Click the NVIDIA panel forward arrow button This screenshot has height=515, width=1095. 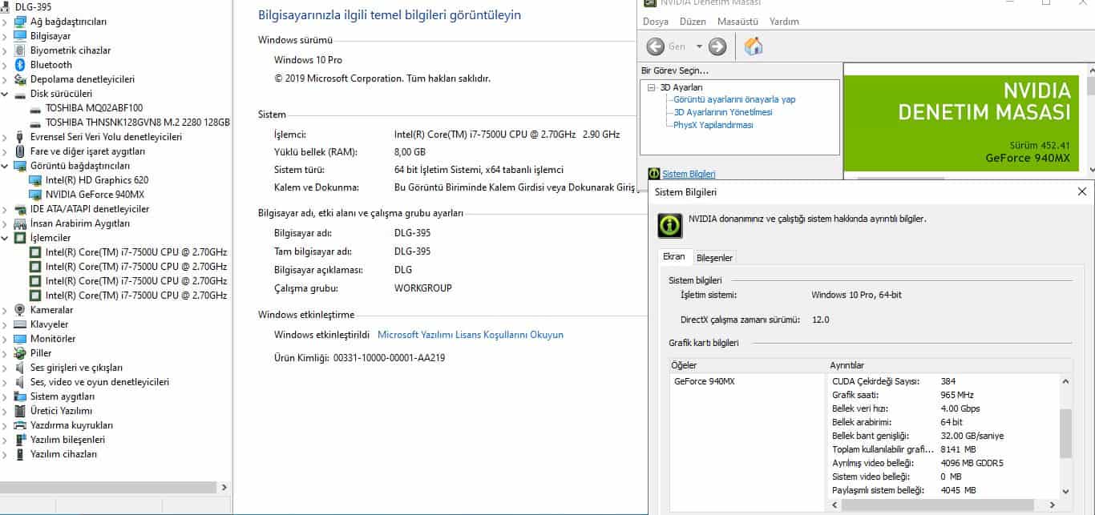pos(717,46)
